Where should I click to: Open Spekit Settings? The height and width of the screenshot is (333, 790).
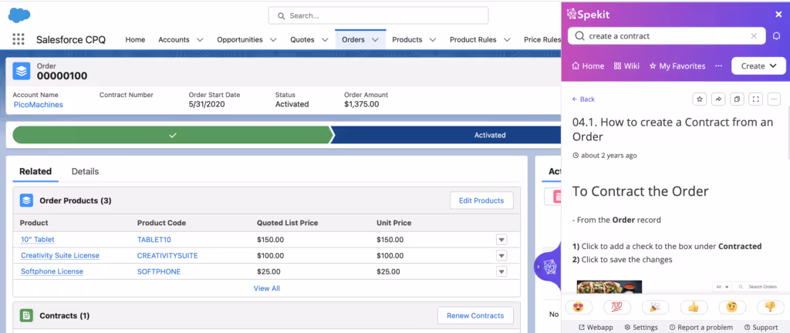(x=641, y=327)
